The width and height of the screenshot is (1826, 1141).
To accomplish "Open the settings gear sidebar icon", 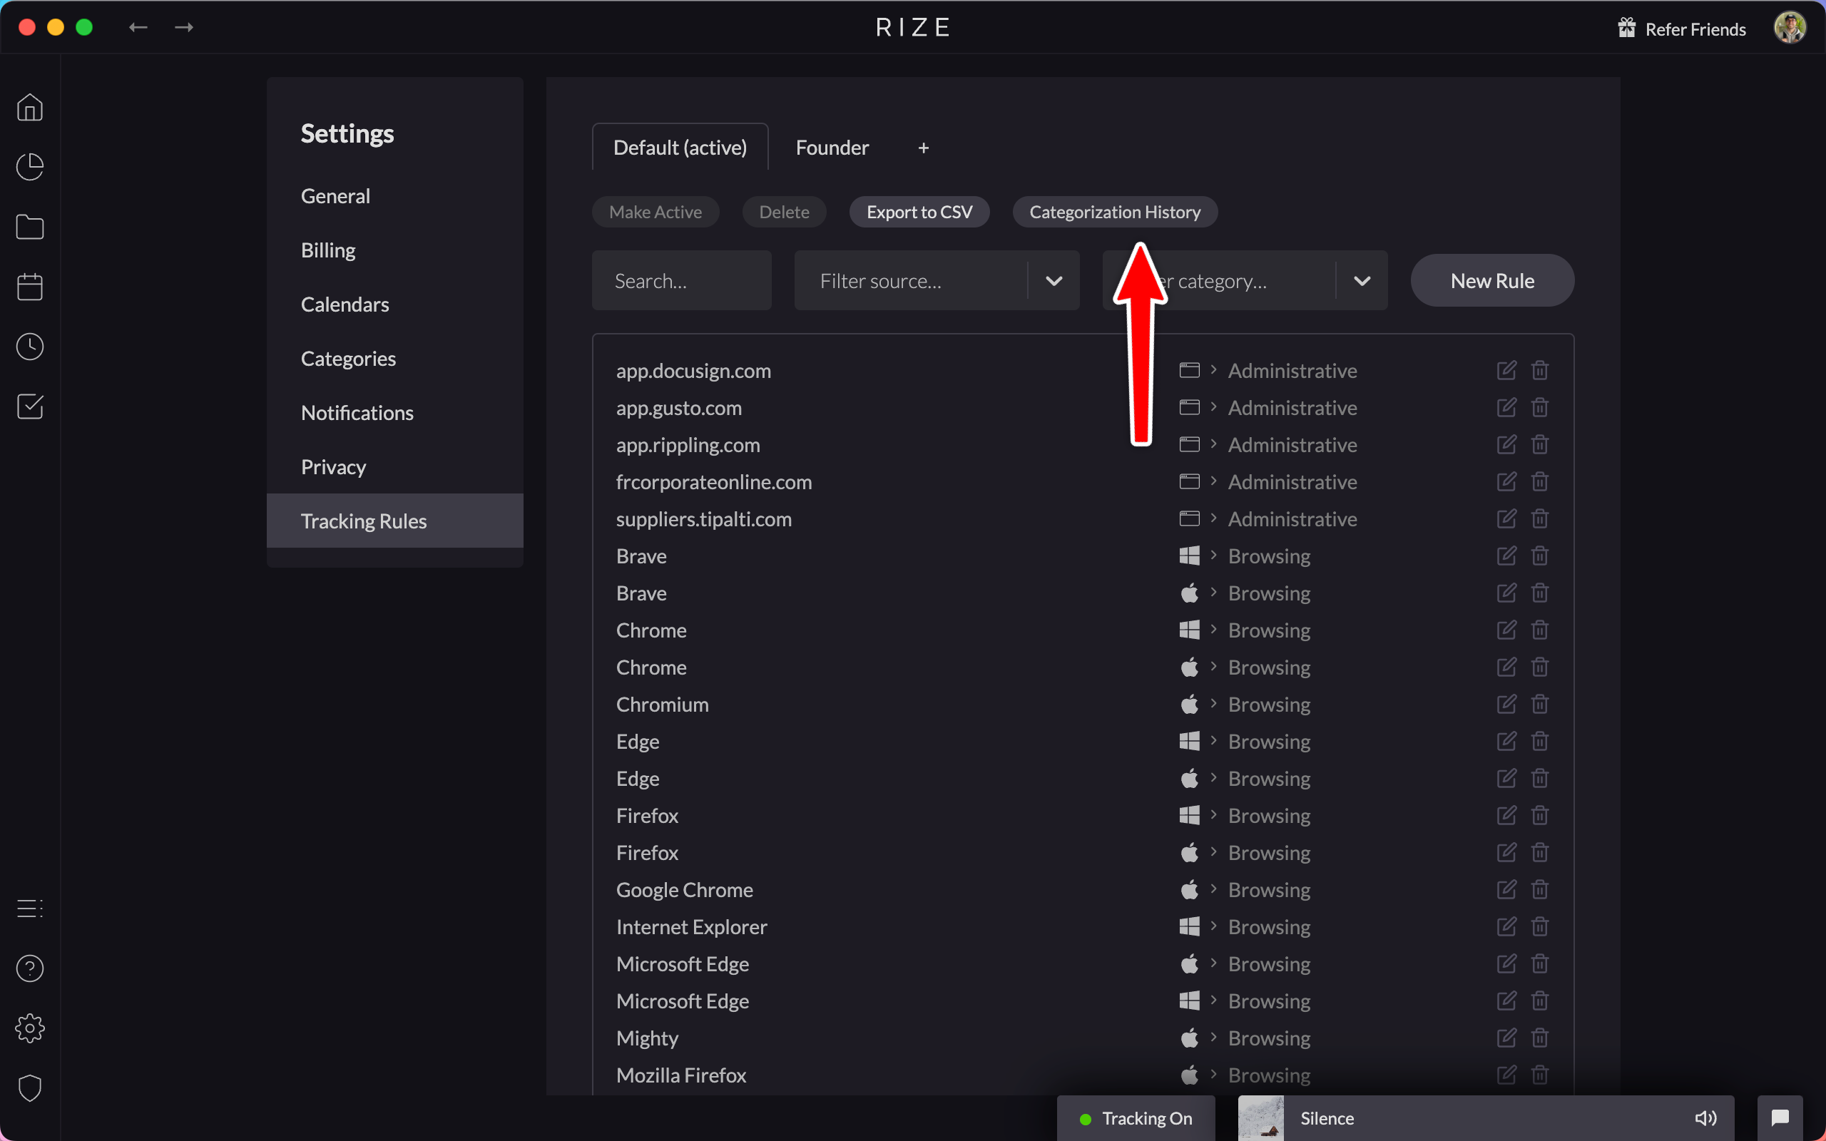I will 30,1028.
